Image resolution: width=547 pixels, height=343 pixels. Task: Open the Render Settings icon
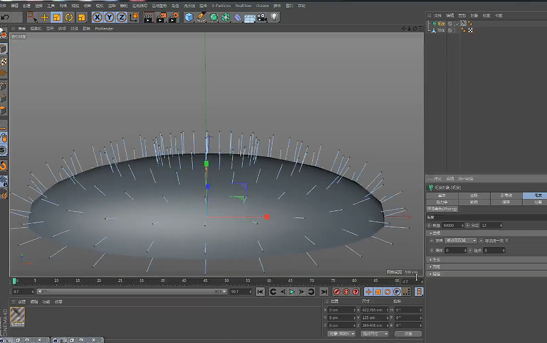click(x=172, y=17)
